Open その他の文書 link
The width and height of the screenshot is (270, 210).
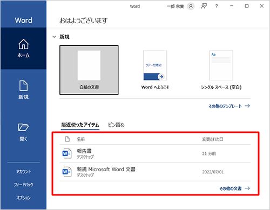[x=235, y=188]
